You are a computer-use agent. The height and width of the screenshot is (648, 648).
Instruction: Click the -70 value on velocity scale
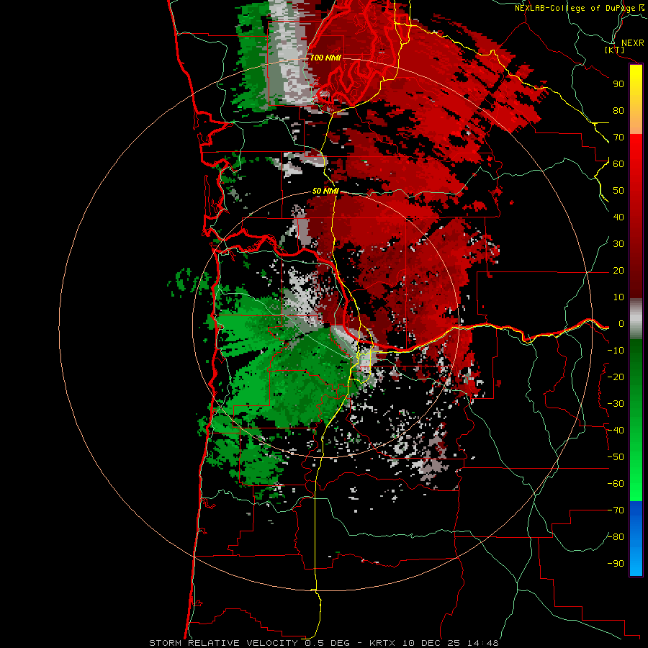tap(616, 510)
